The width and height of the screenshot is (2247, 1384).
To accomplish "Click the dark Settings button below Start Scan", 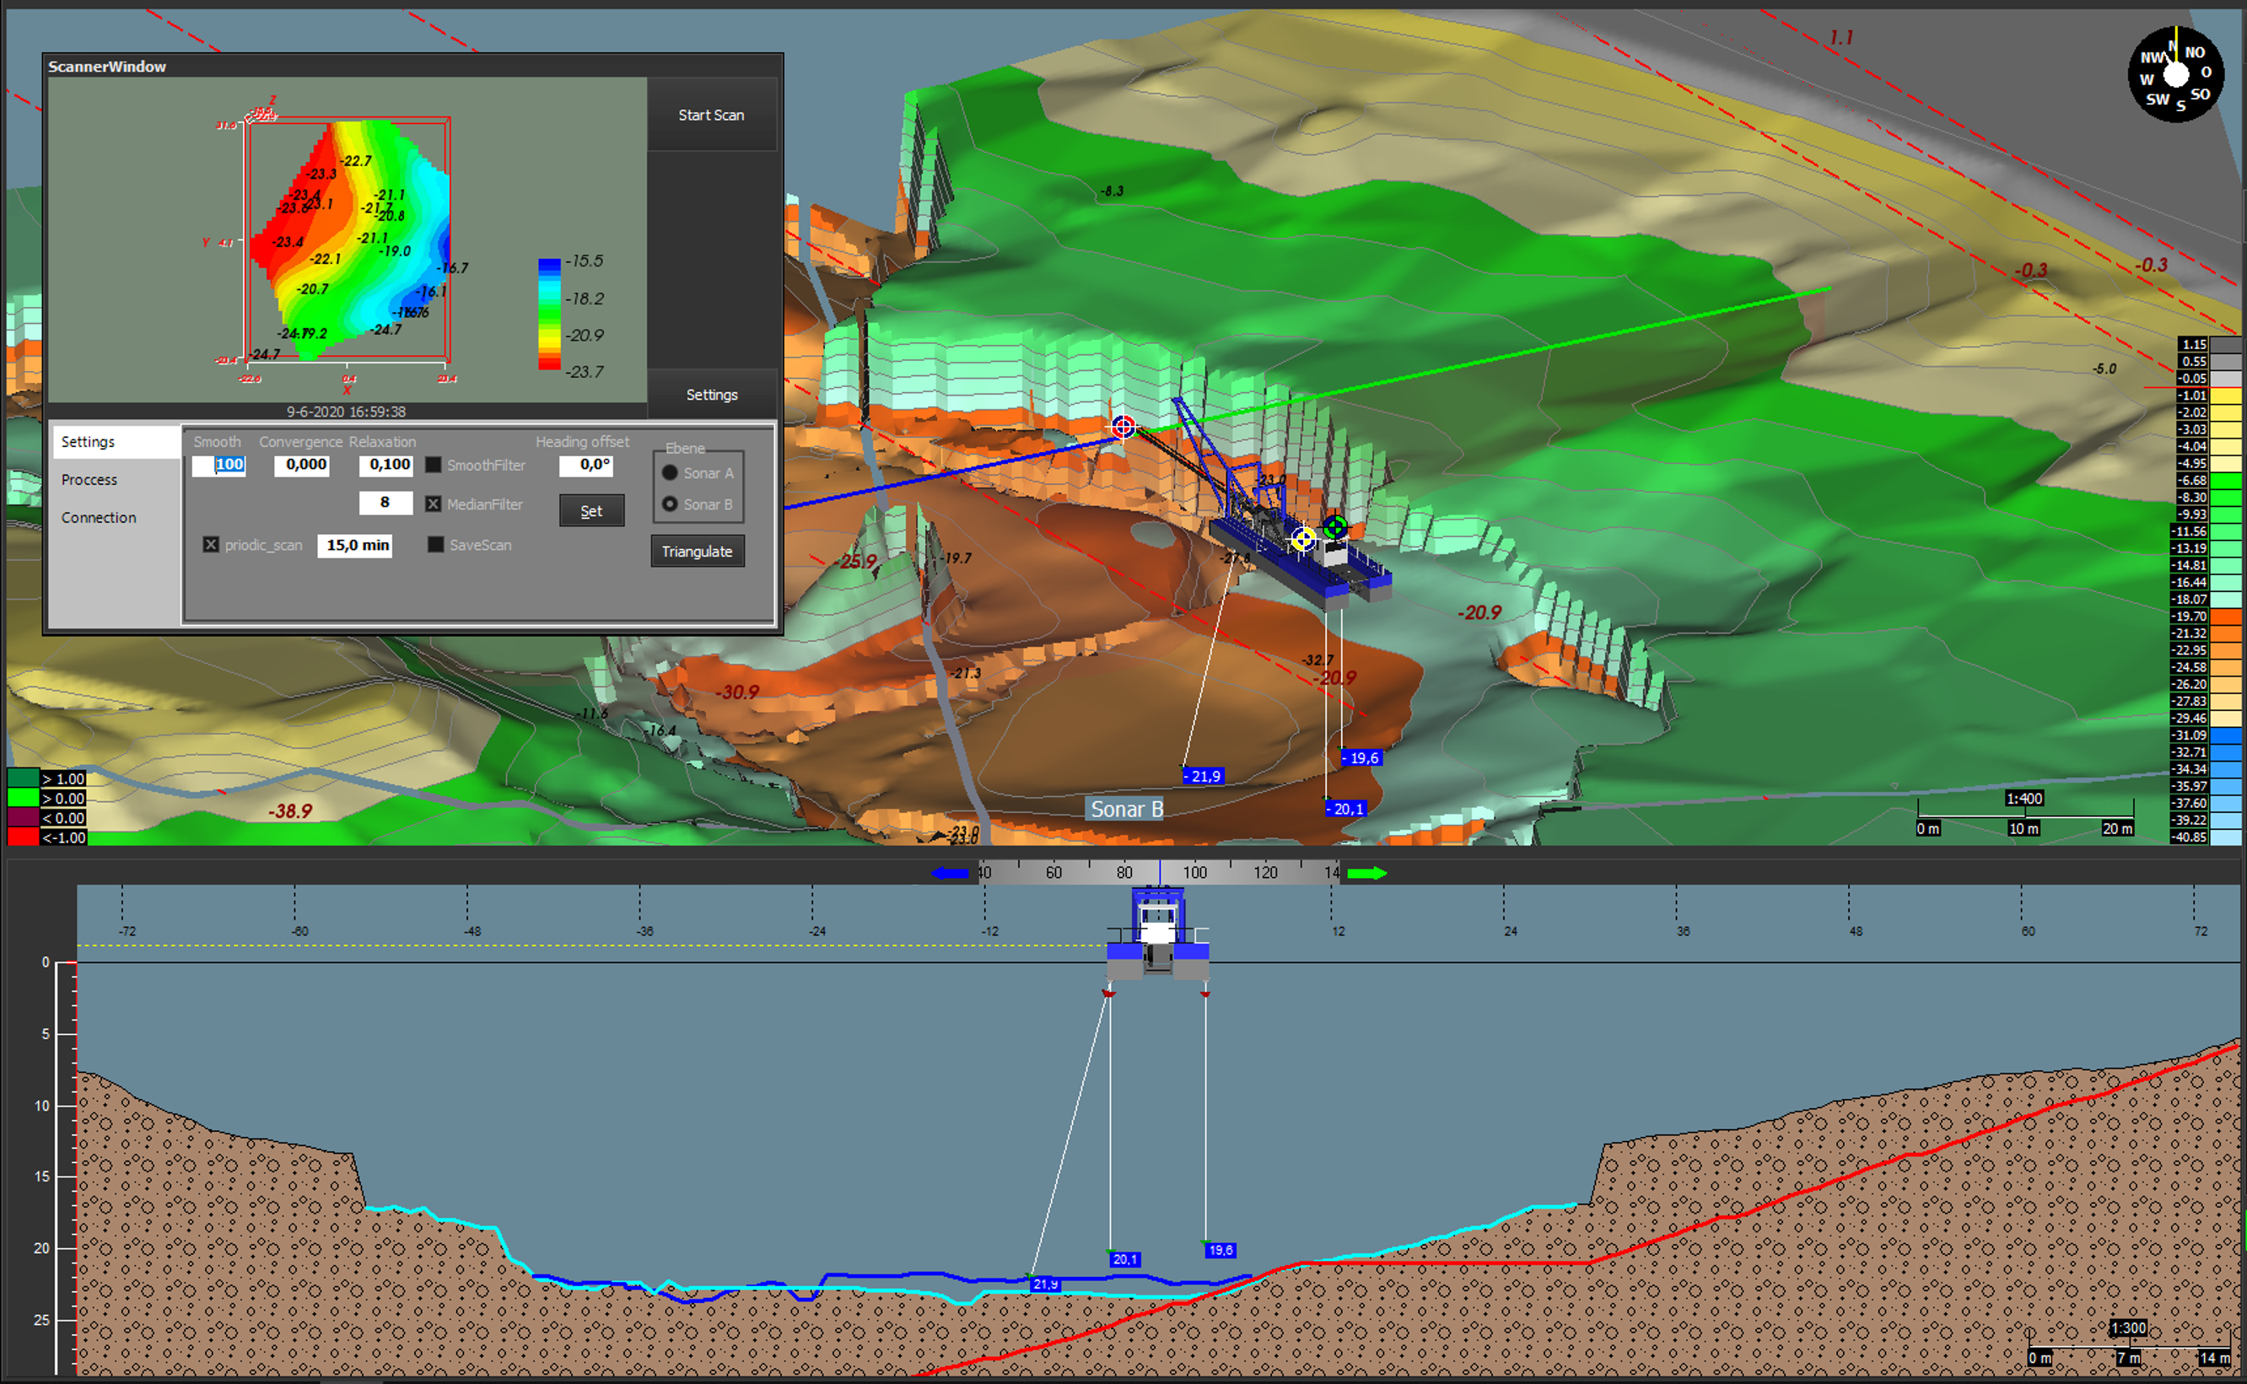I will pyautogui.click(x=712, y=395).
